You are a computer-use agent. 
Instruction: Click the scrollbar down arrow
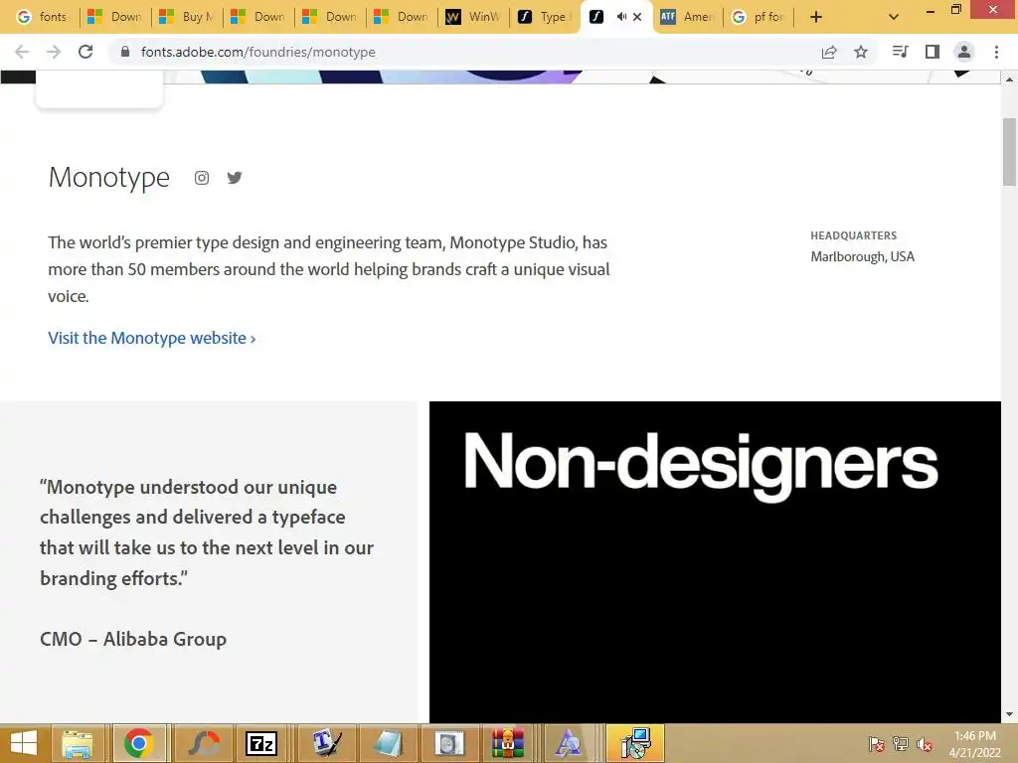coord(1010,715)
